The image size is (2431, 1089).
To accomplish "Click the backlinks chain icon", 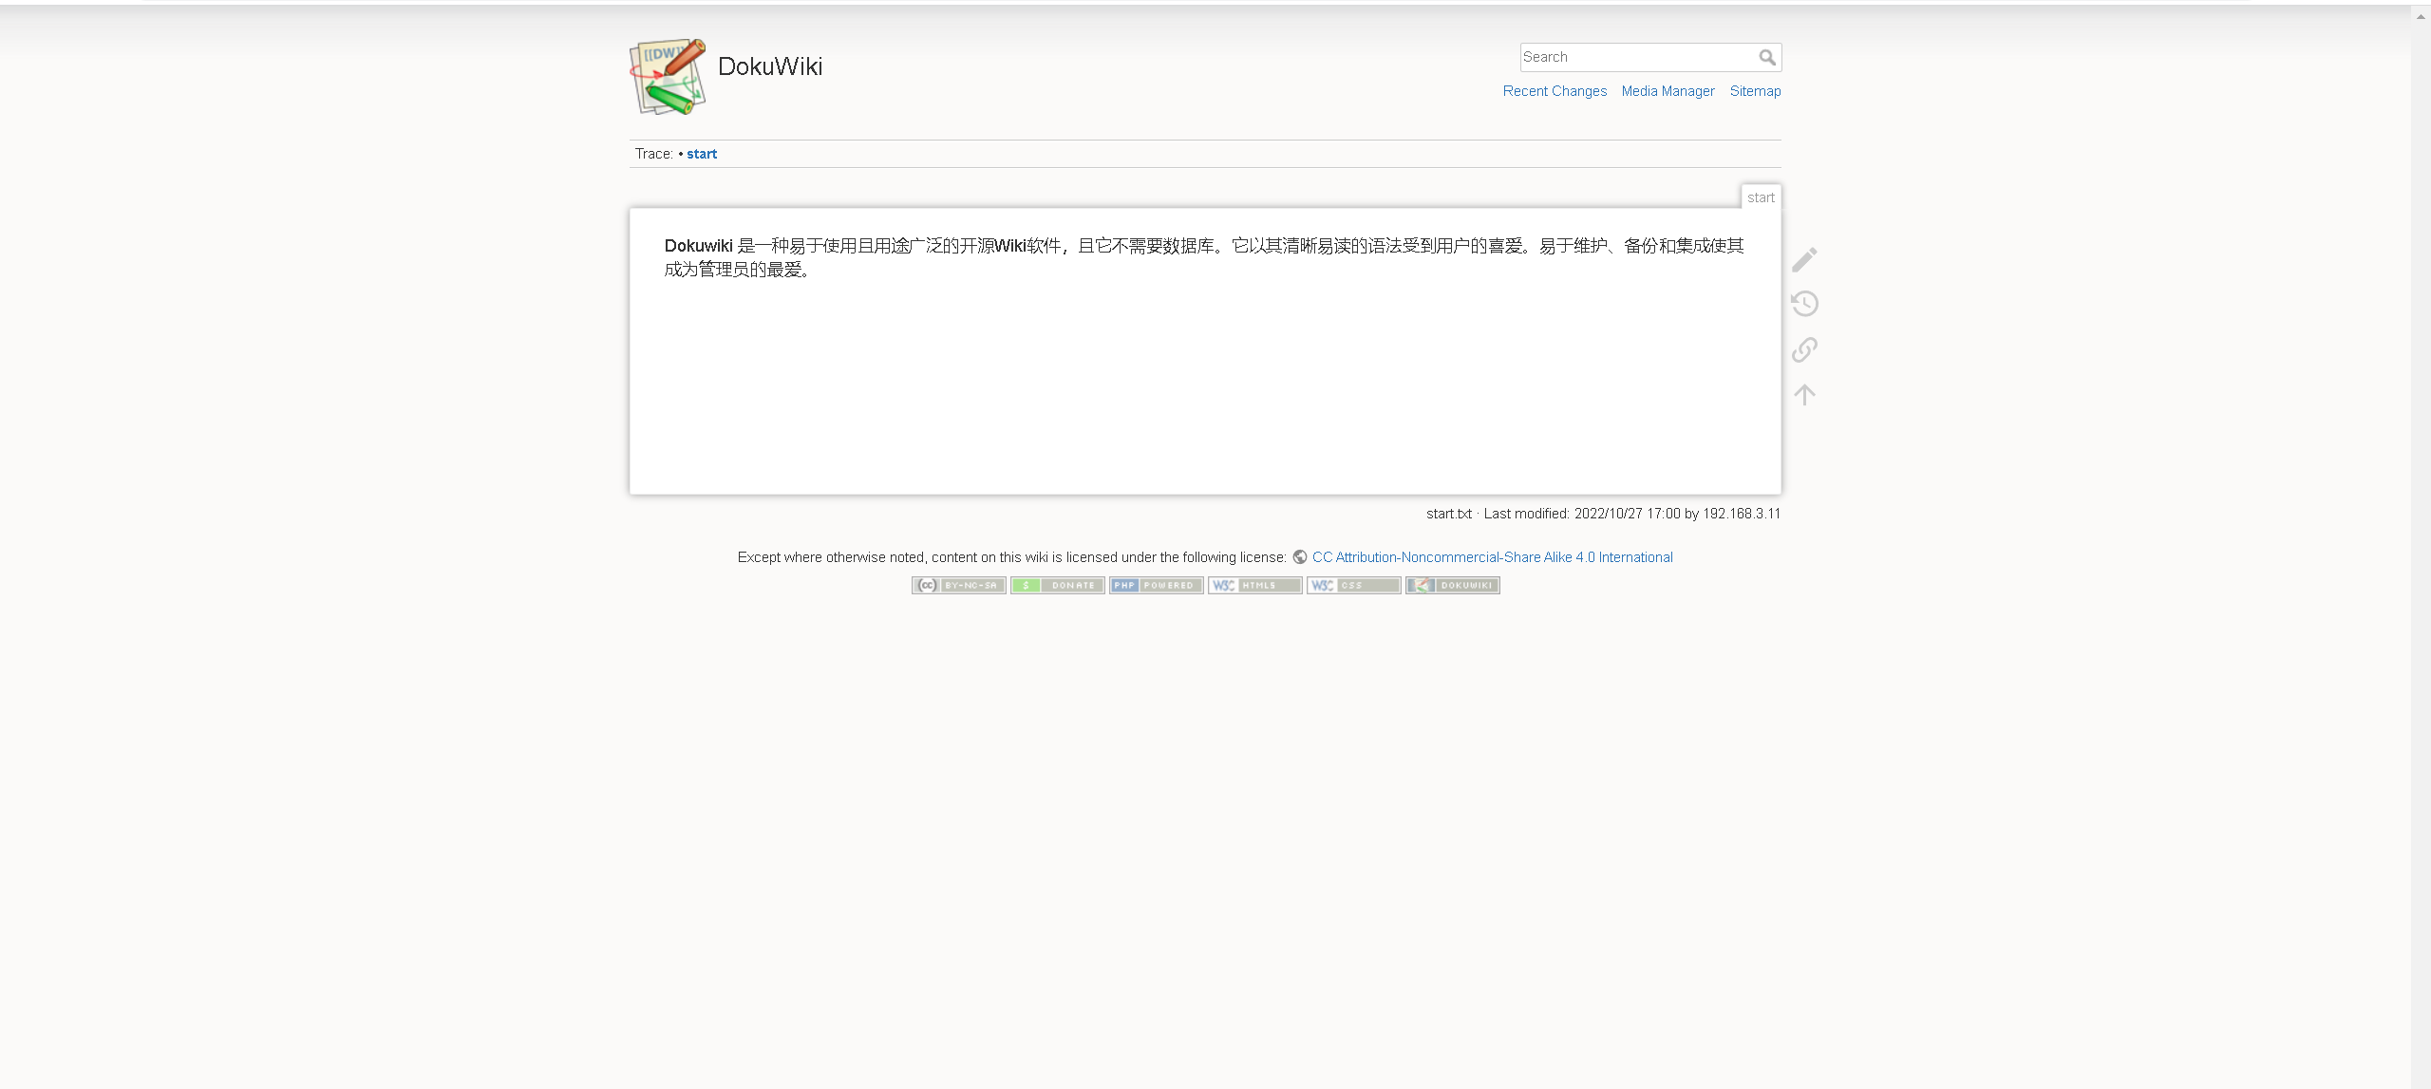I will tap(1804, 349).
